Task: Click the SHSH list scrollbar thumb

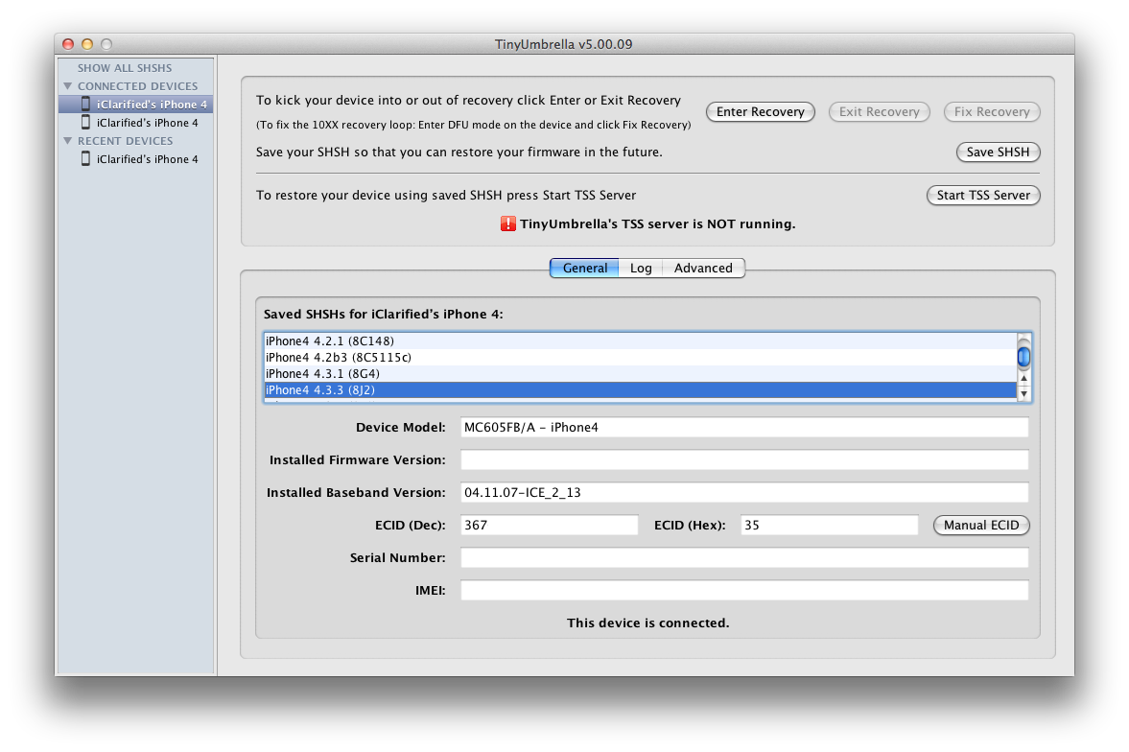Action: (x=1023, y=357)
